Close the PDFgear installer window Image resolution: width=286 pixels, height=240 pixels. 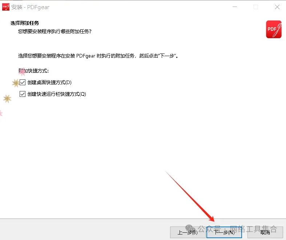(x=277, y=7)
